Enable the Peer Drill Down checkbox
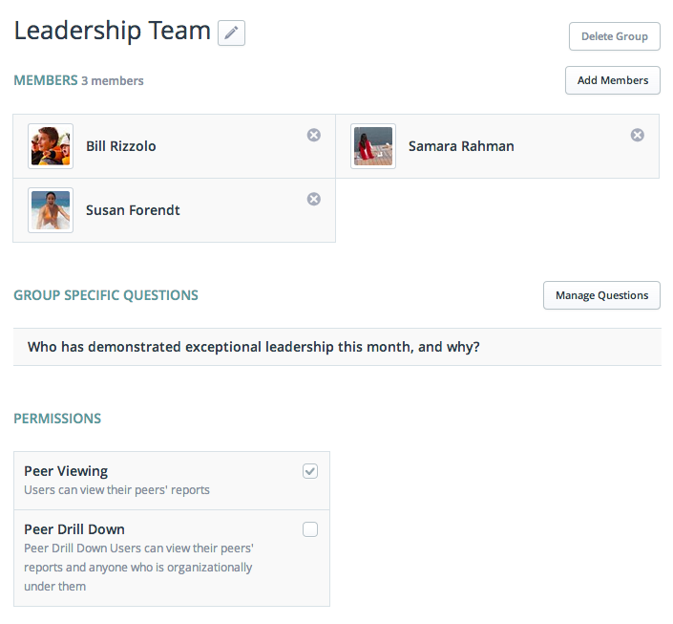The height and width of the screenshot is (624, 673). (x=310, y=529)
